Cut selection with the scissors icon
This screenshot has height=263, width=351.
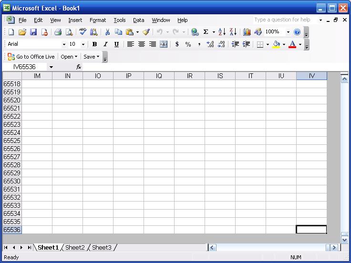click(107, 32)
